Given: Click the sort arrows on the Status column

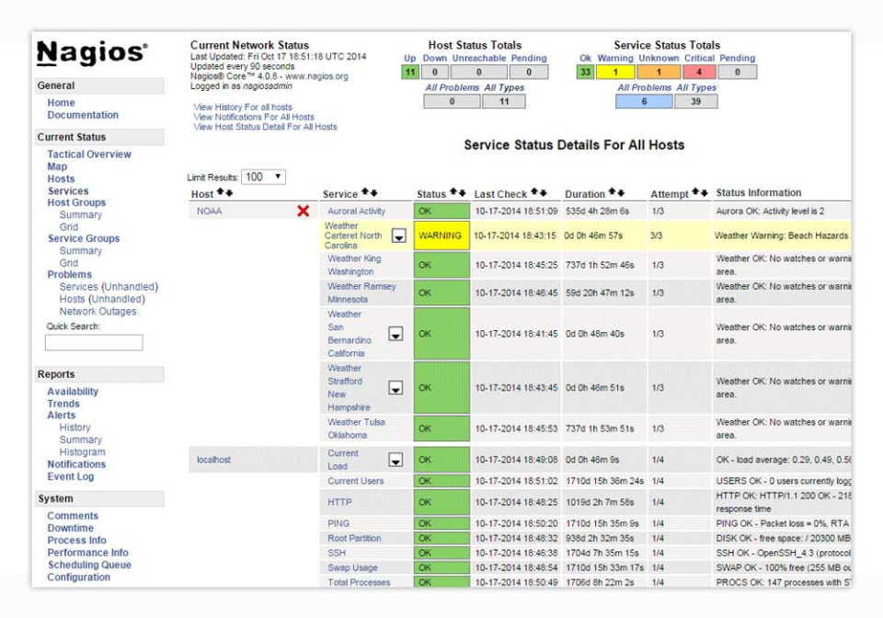Looking at the screenshot, I should pos(457,193).
